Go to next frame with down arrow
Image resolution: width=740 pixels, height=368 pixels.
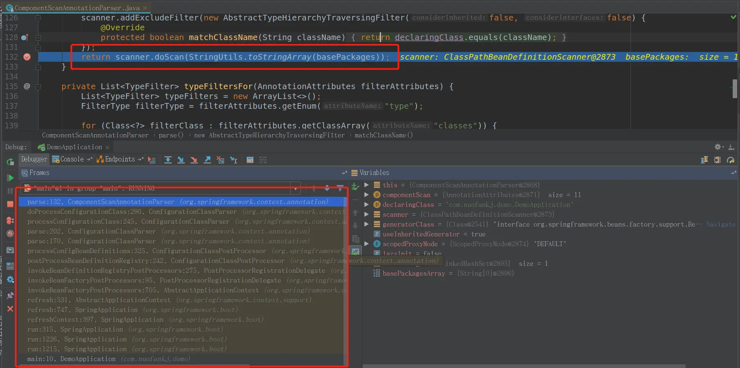point(327,188)
